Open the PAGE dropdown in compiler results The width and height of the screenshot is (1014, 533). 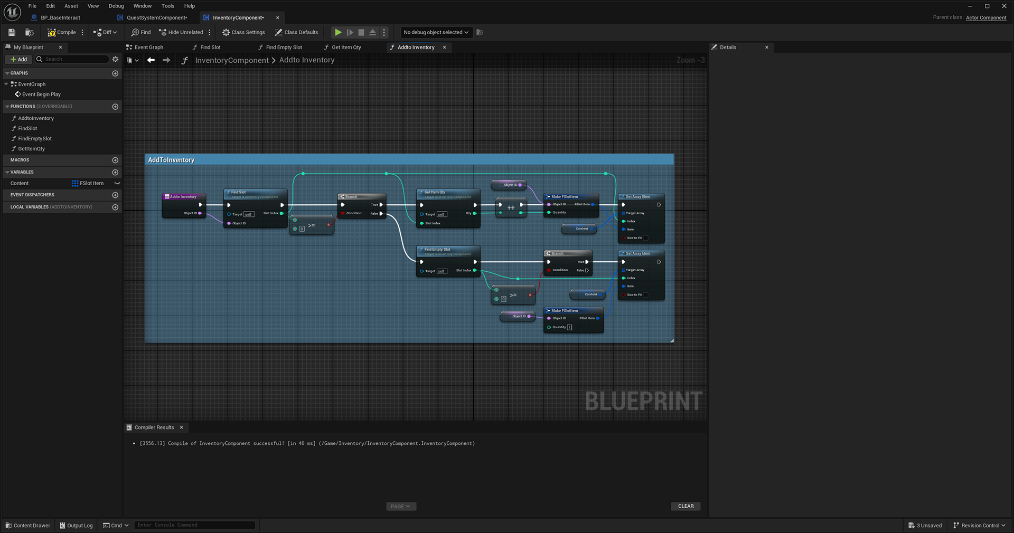[x=401, y=506]
